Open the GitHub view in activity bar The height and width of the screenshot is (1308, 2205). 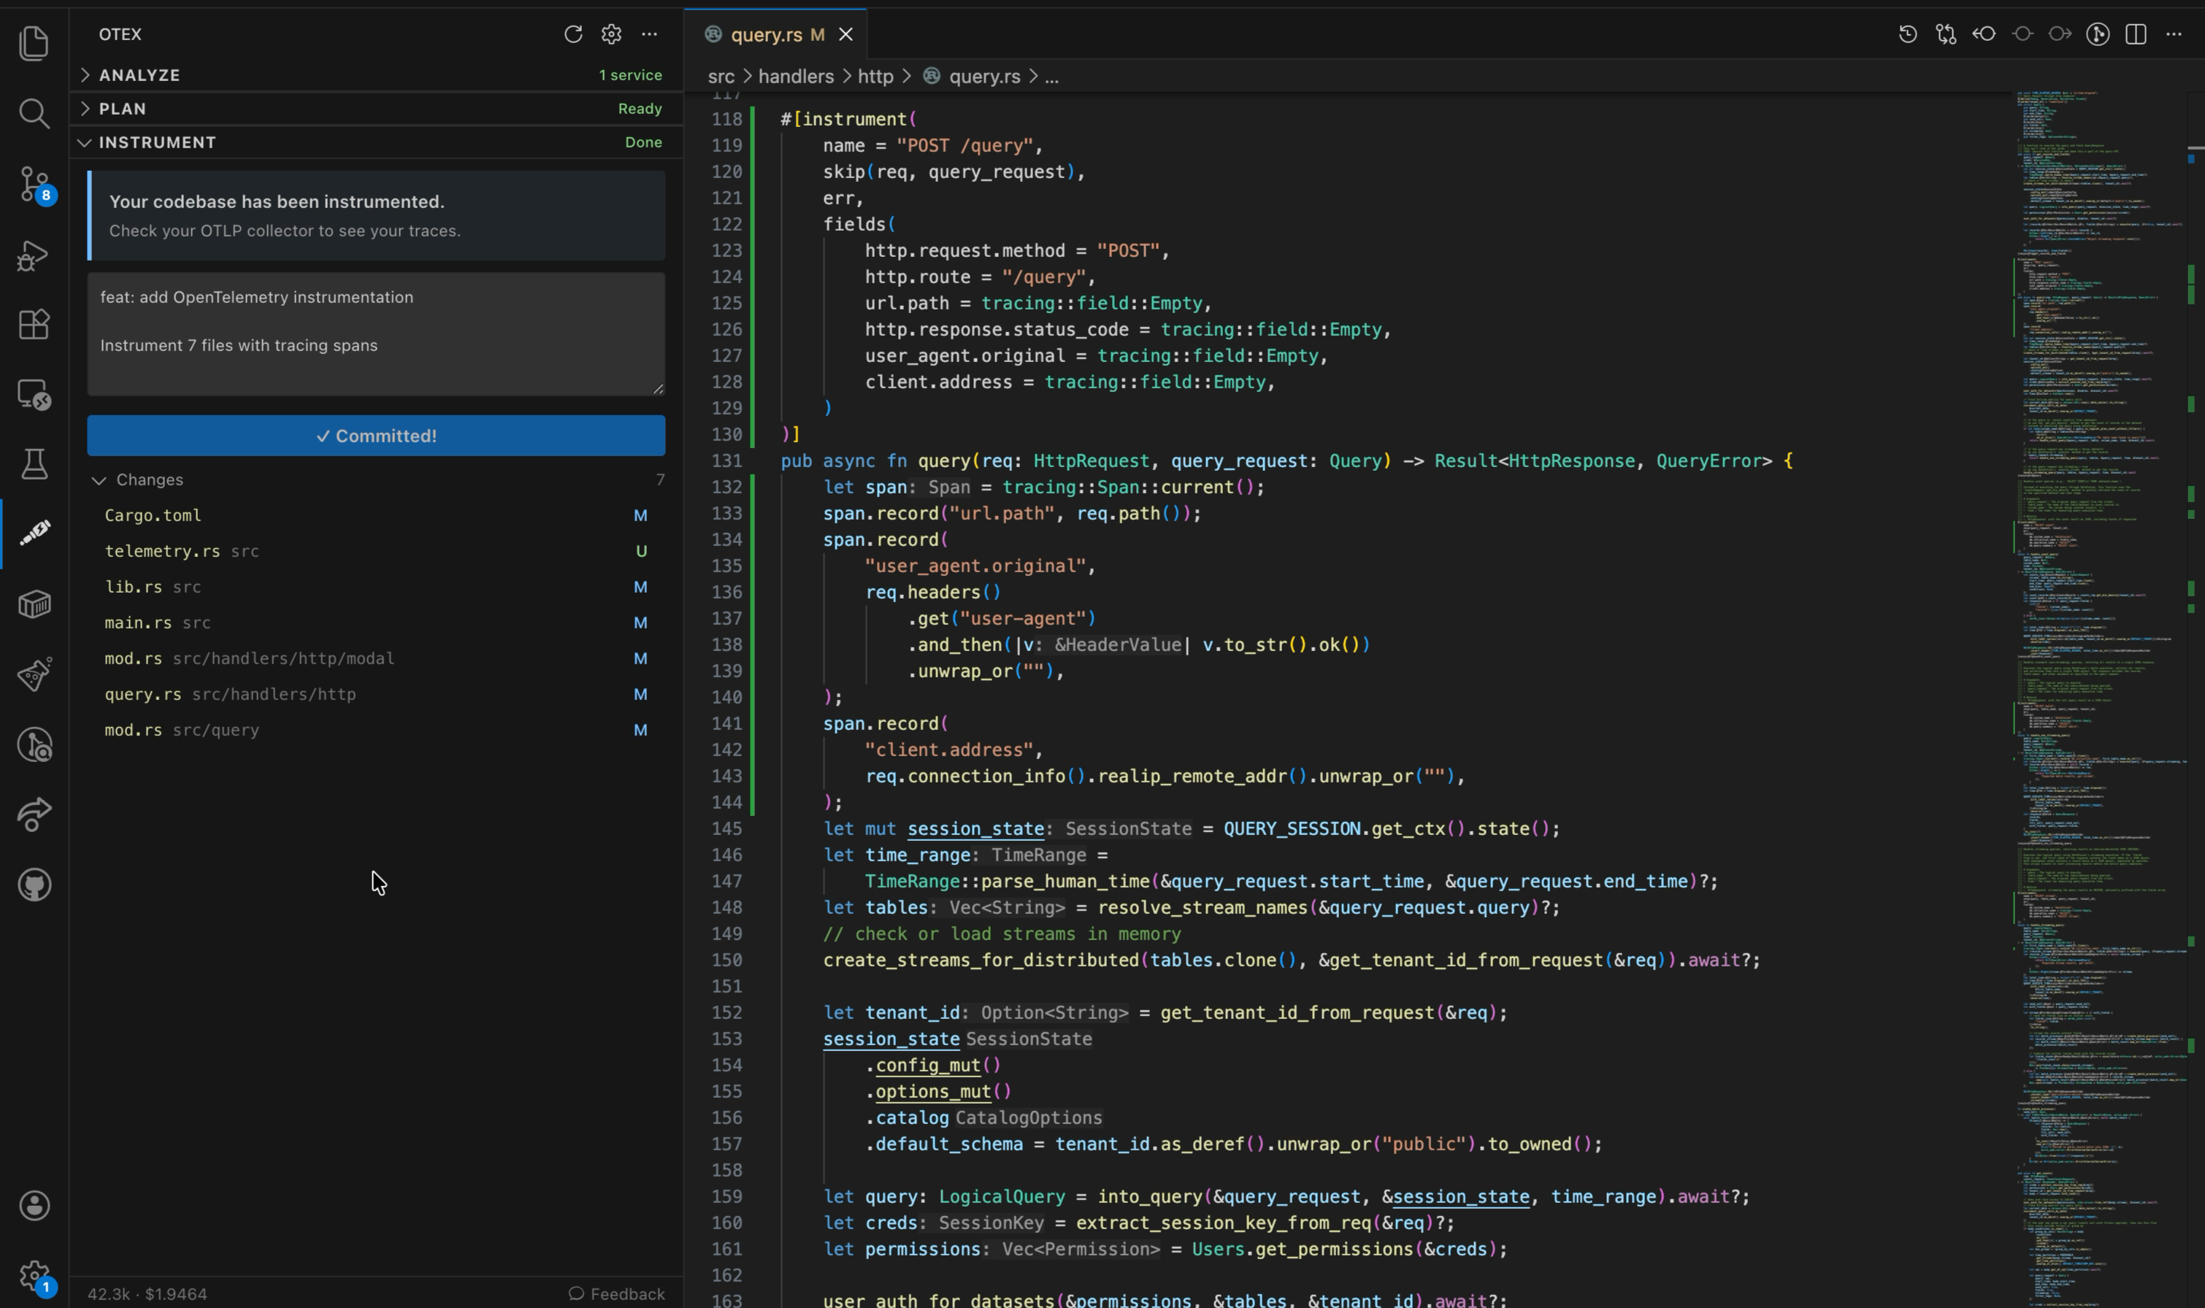(x=34, y=884)
